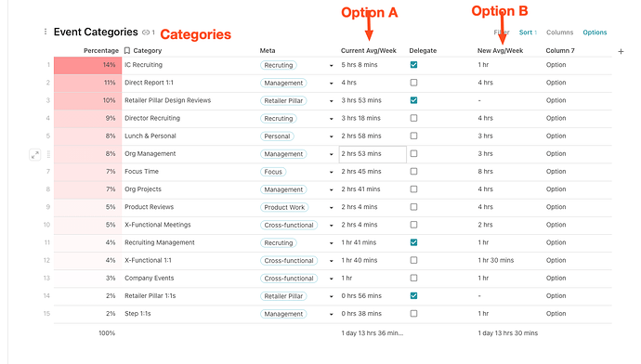Click the Focus tag on the Focus Time row
This screenshot has height=364, width=641.
click(273, 172)
